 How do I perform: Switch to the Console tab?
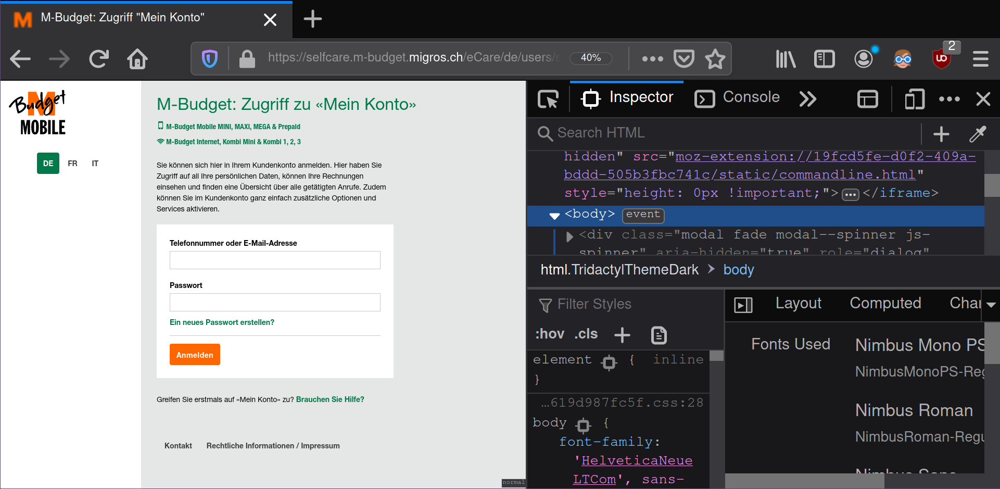pyautogui.click(x=737, y=97)
